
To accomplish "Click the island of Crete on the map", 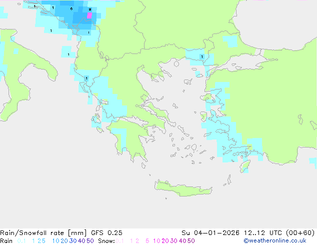I will [x=183, y=188].
